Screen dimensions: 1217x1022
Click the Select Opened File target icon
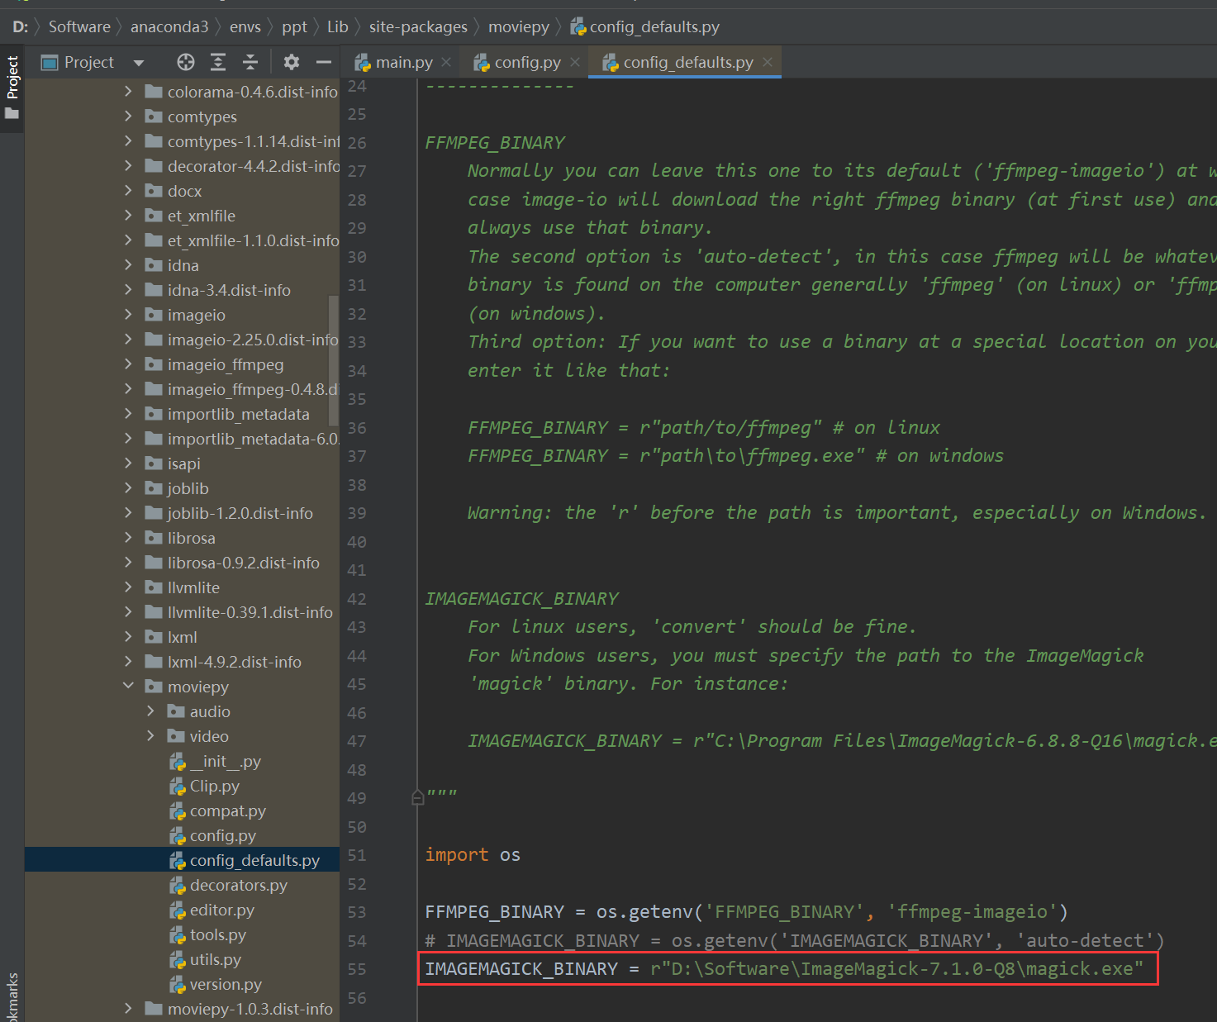pyautogui.click(x=186, y=62)
